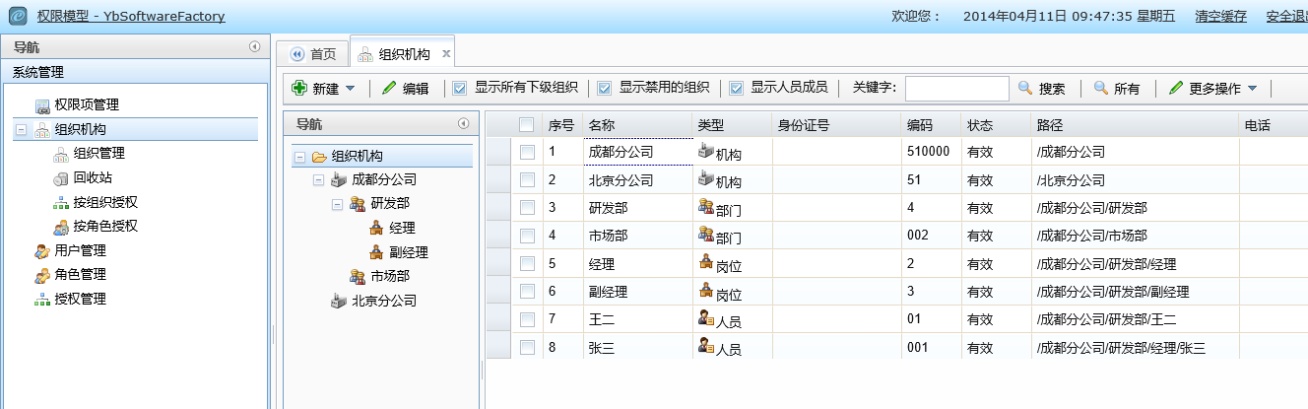Toggle the show all sub-organizations checkbox
The height and width of the screenshot is (409, 1308).
460,89
